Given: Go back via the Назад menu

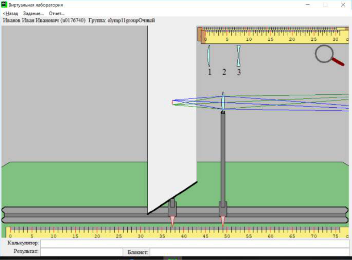Looking at the screenshot, I should [10, 13].
